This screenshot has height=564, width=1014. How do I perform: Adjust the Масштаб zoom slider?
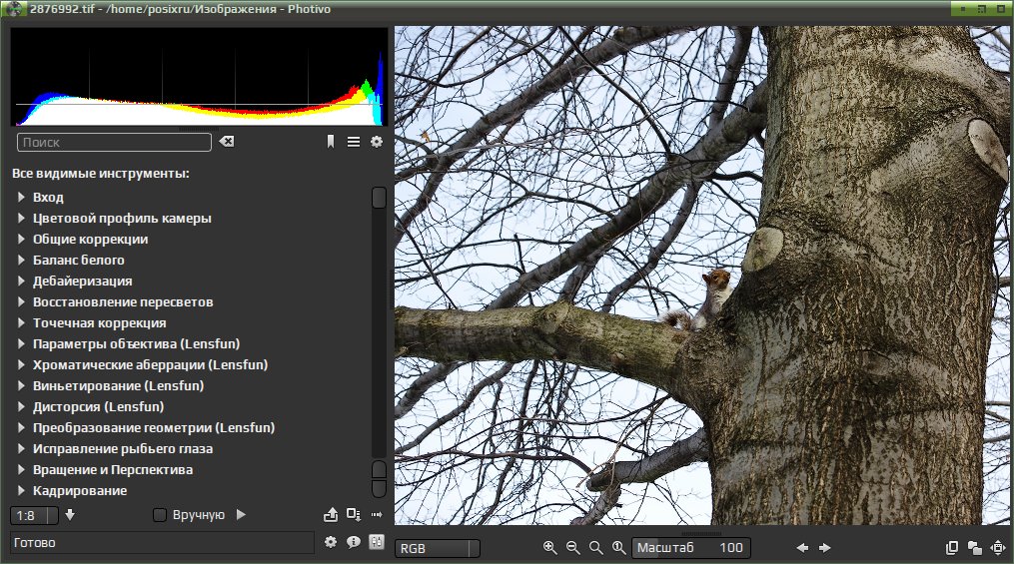coord(690,548)
